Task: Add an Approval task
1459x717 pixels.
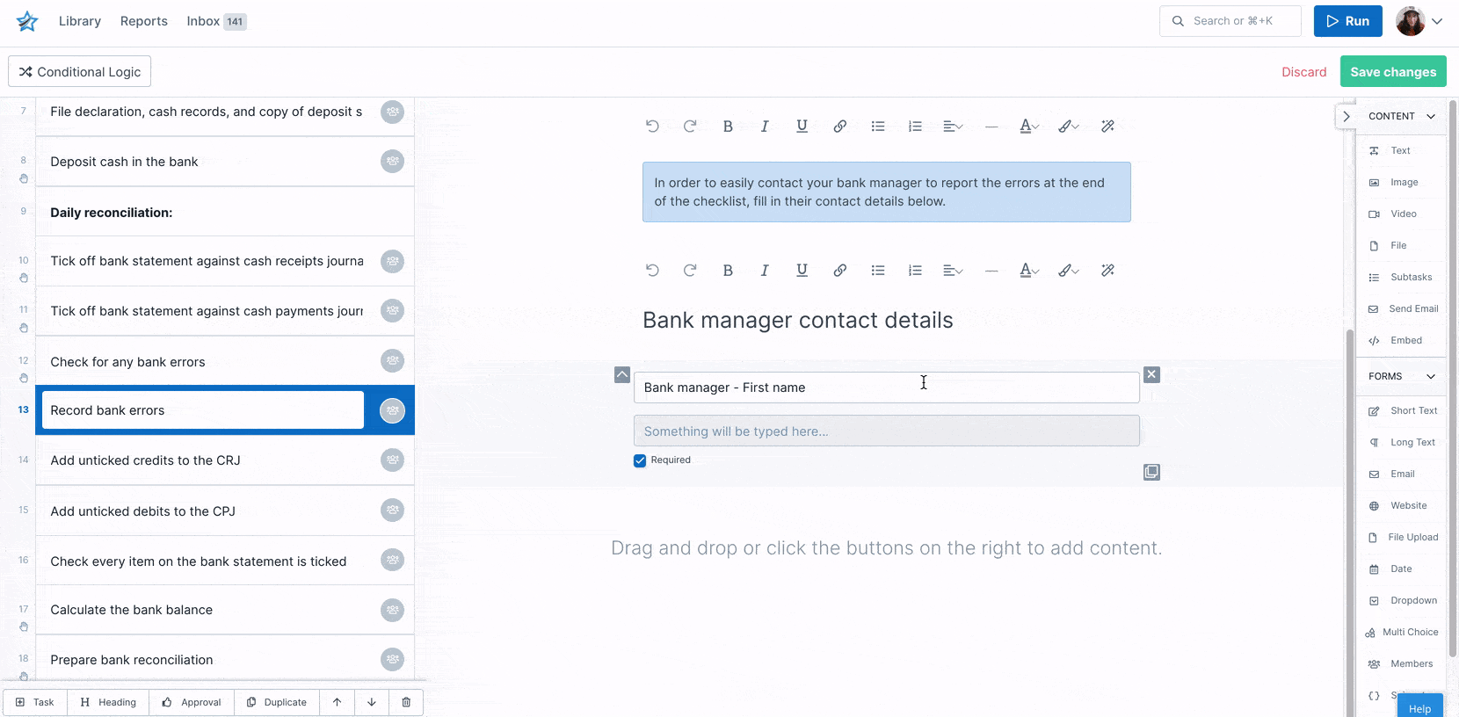Action: tap(192, 702)
